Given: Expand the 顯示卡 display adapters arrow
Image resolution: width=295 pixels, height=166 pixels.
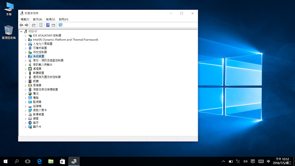Looking at the screenshot, I should click(25, 127).
